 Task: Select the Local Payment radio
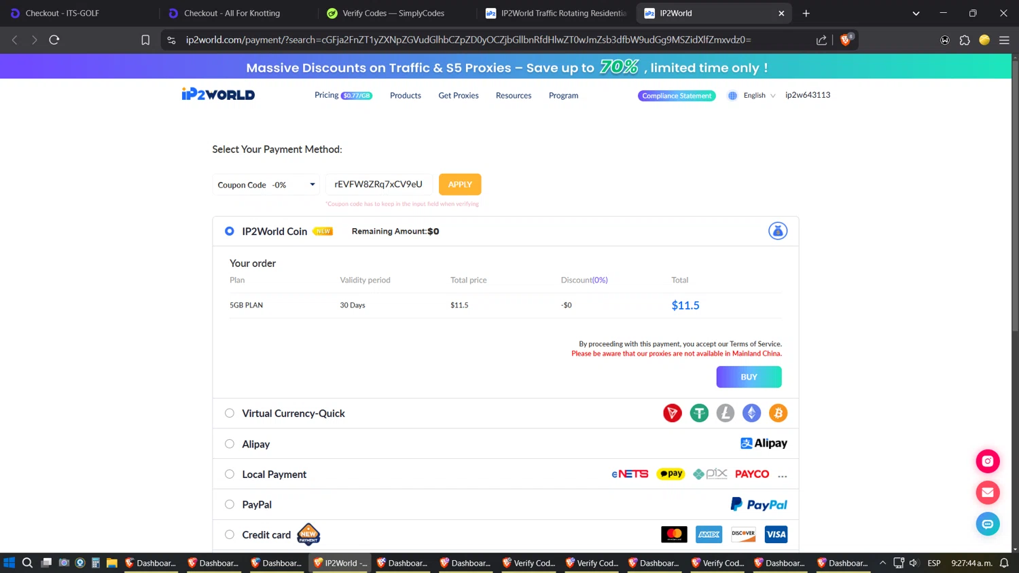click(x=230, y=474)
